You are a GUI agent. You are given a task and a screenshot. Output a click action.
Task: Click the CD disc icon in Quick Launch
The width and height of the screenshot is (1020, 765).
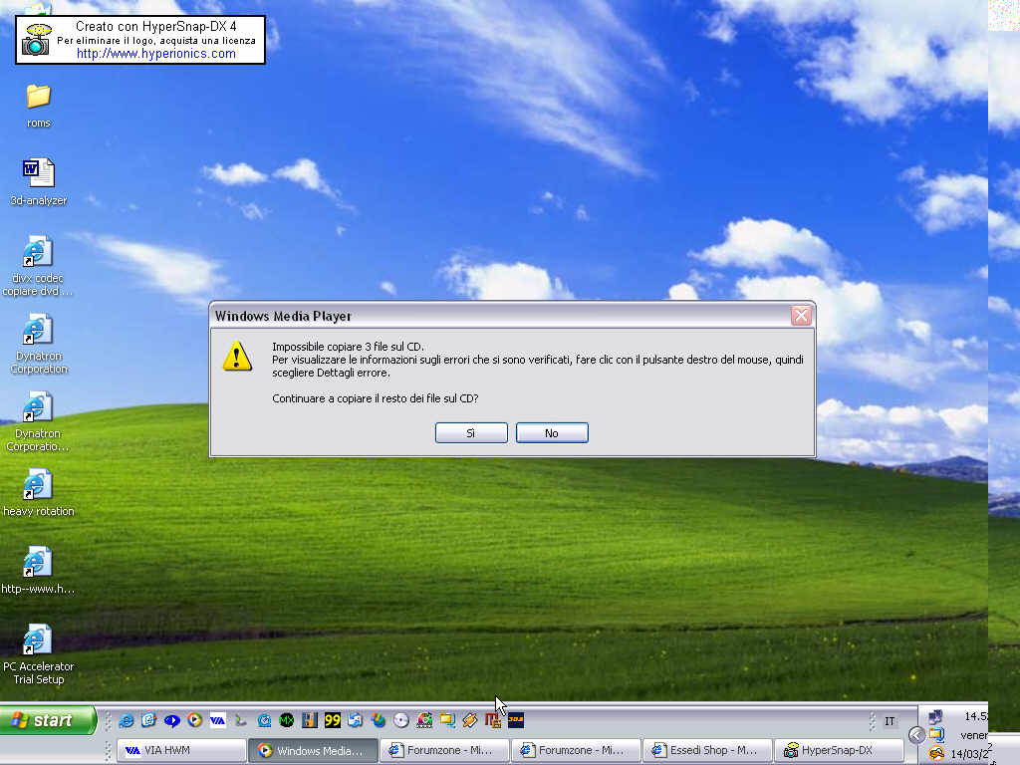(401, 720)
